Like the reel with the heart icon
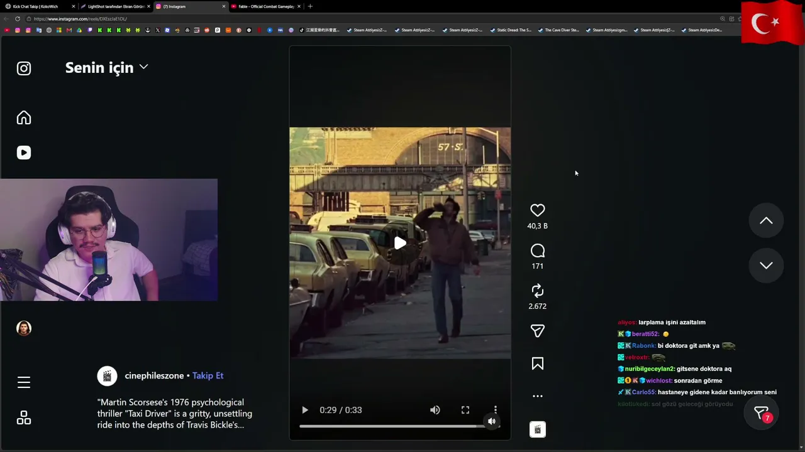805x452 pixels. [538, 210]
